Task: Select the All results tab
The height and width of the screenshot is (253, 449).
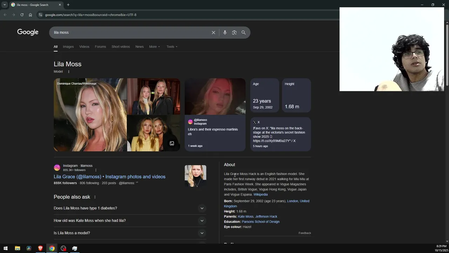Action: coord(55,47)
